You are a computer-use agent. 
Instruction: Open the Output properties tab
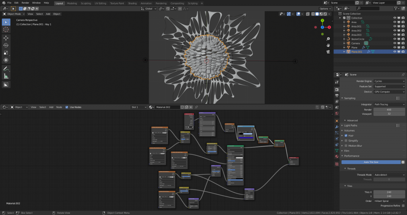click(x=337, y=96)
